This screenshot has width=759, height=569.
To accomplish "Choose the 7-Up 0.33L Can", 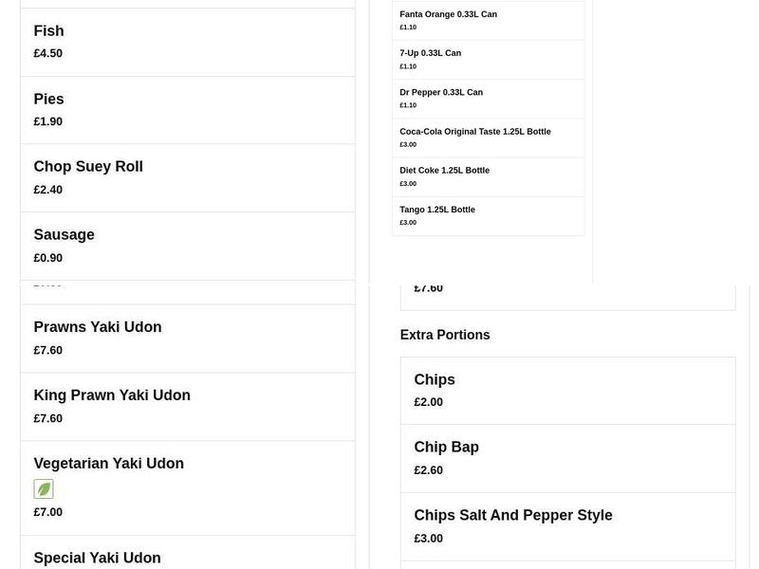I will coord(488,59).
